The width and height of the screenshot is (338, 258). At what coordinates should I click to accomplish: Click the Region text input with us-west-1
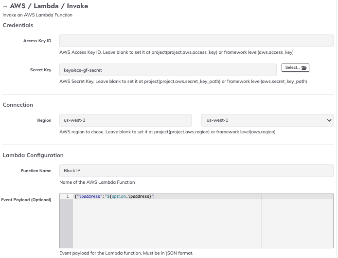tap(125, 120)
